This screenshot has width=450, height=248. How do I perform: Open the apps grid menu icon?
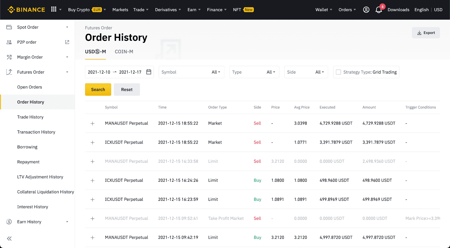pos(54,9)
